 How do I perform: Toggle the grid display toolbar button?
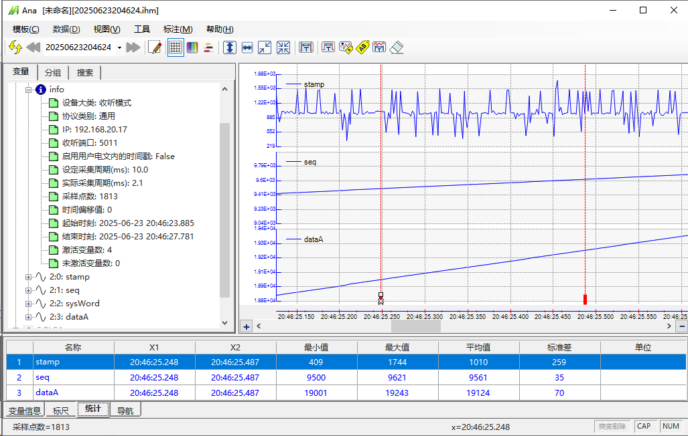175,47
